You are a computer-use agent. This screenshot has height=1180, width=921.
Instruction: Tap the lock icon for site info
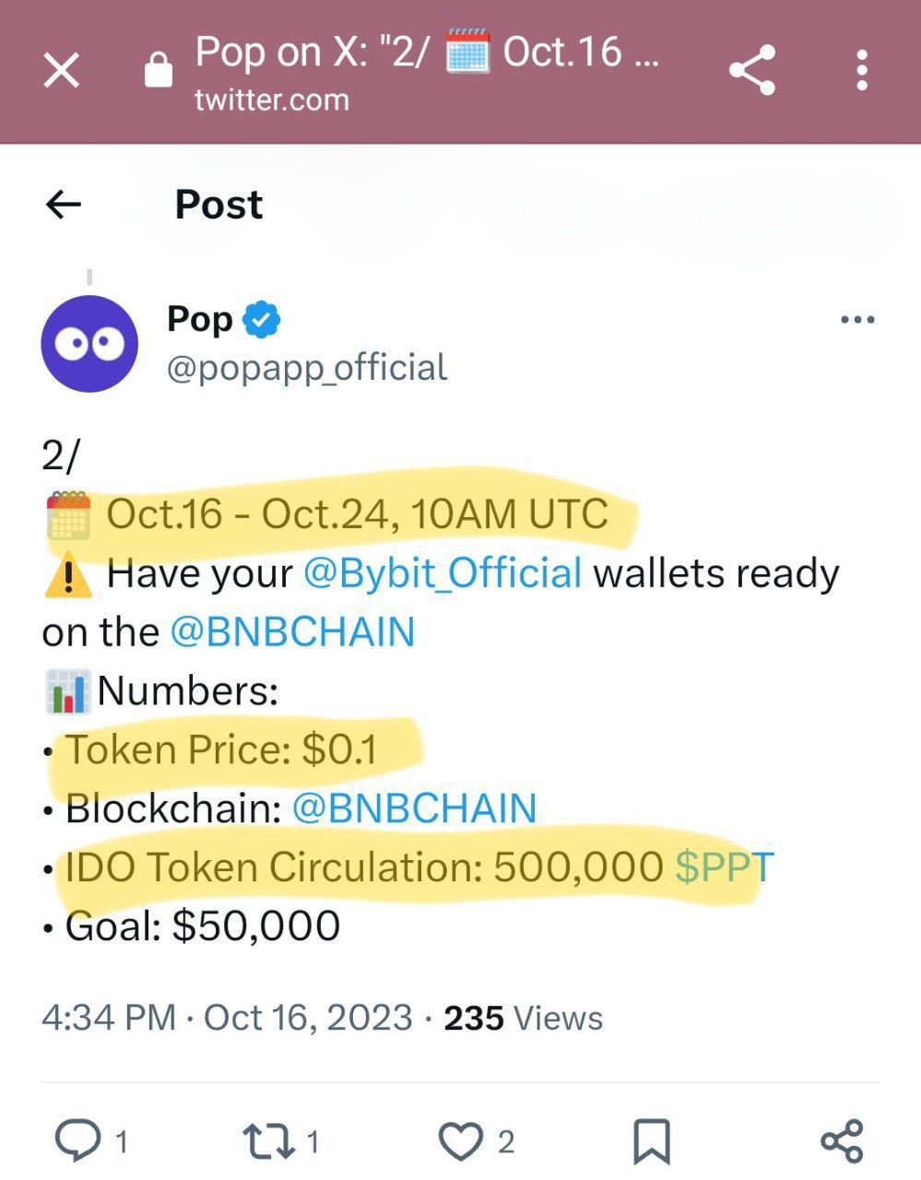159,71
